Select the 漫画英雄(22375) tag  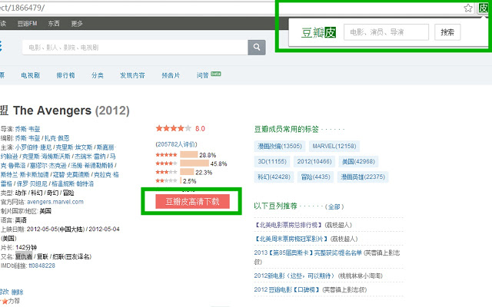pos(363,177)
